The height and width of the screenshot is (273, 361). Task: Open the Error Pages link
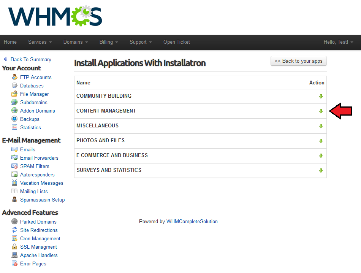33,263
